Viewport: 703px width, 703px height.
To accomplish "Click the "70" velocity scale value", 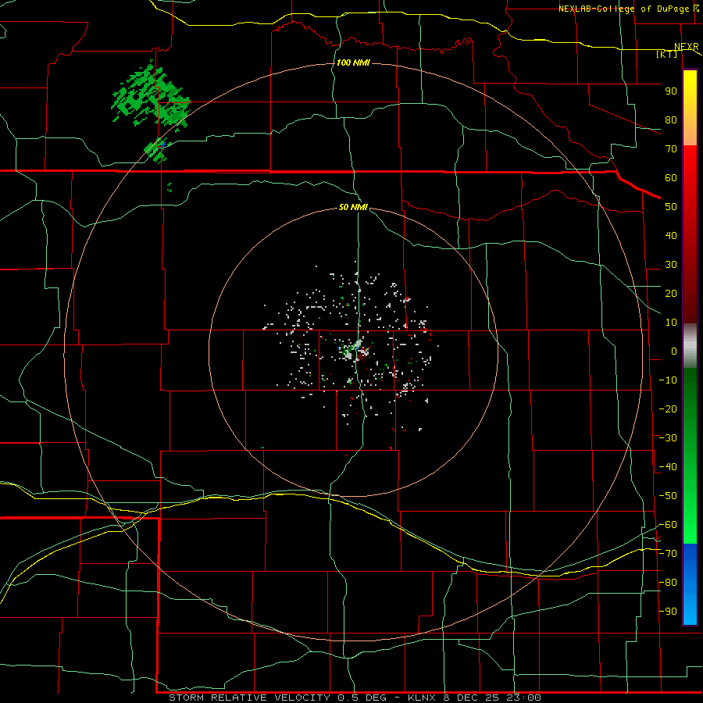I will 671,149.
